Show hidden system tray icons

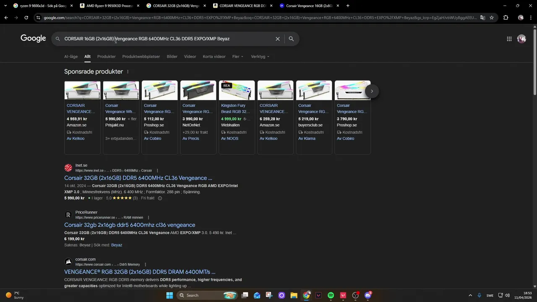point(470,295)
